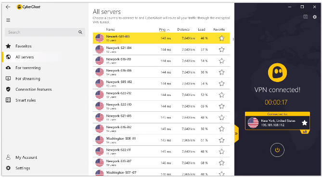Sort by the Favorite column header
This screenshot has width=322, height=178.
219,29
